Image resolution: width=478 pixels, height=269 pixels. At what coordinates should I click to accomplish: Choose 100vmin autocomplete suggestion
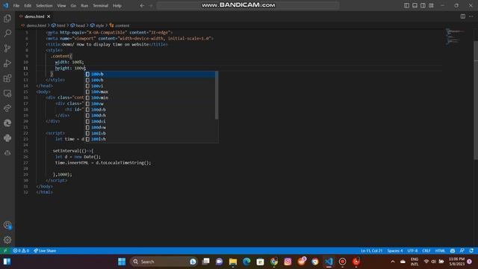(149, 98)
